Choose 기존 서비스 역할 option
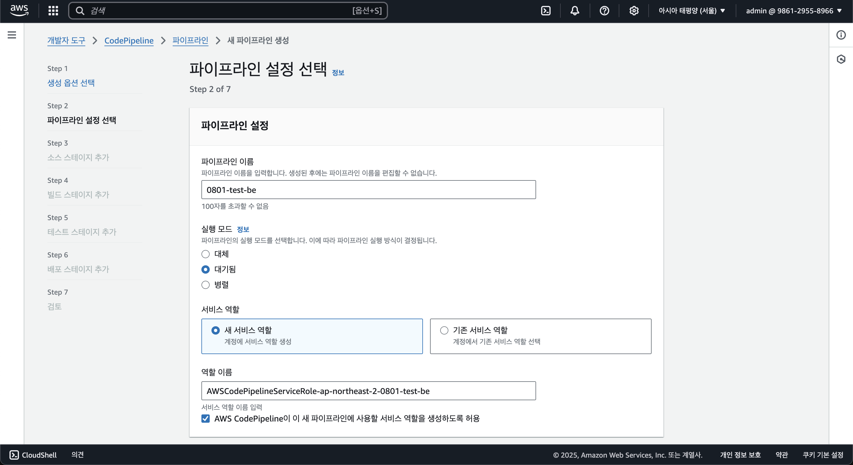 [444, 330]
